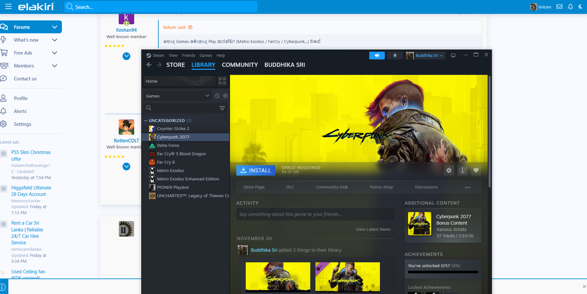
Task: Go back with Steam back arrow
Action: tap(149, 65)
